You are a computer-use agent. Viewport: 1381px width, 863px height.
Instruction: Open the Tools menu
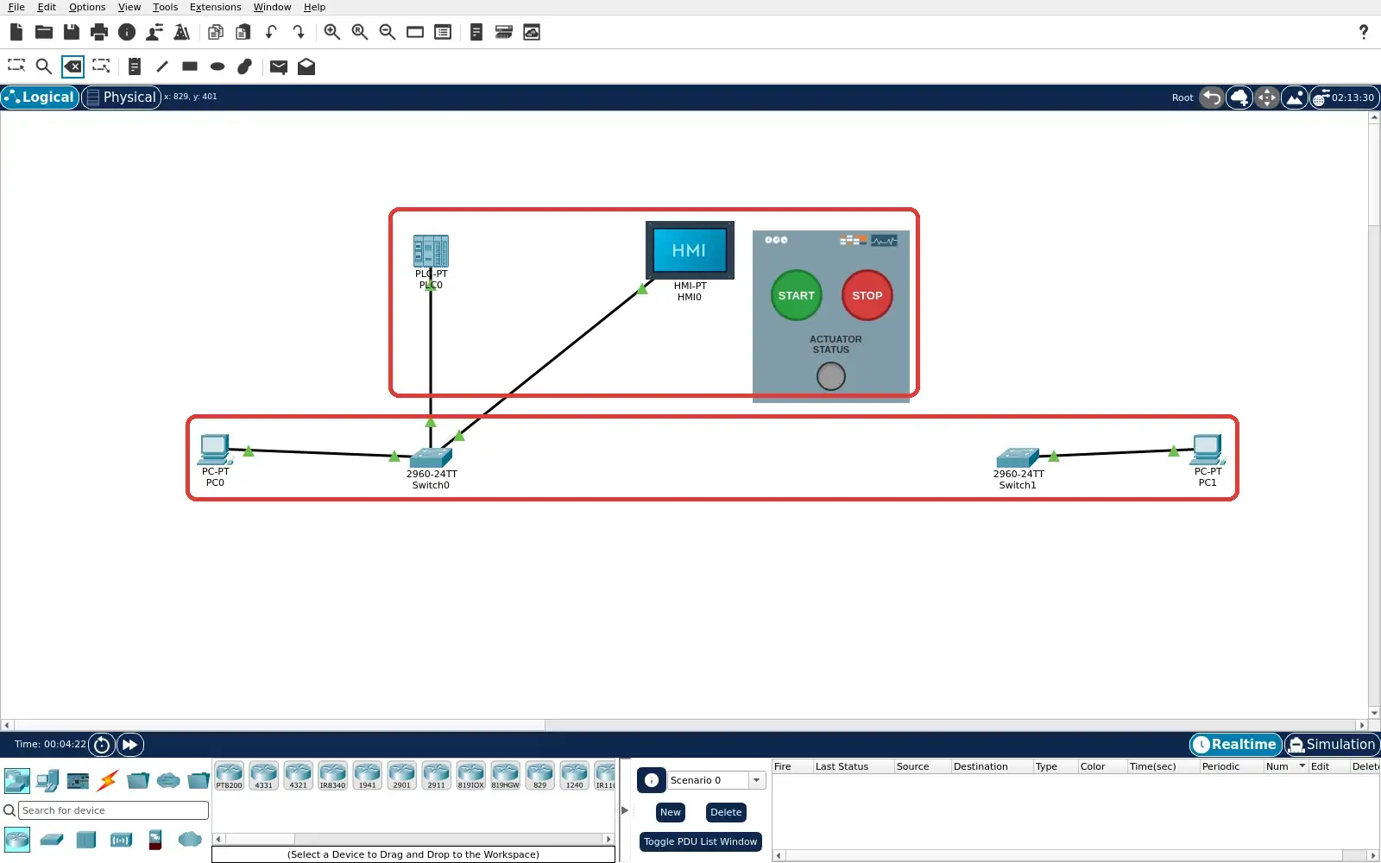(x=165, y=7)
